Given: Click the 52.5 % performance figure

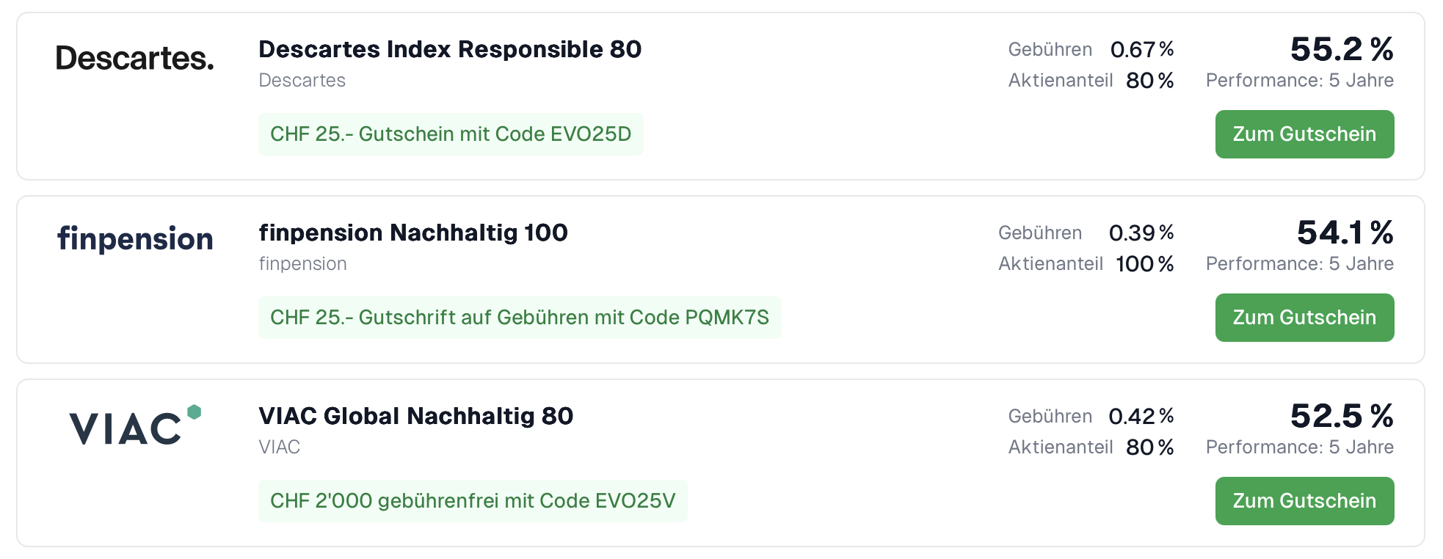Looking at the screenshot, I should coord(1342,416).
